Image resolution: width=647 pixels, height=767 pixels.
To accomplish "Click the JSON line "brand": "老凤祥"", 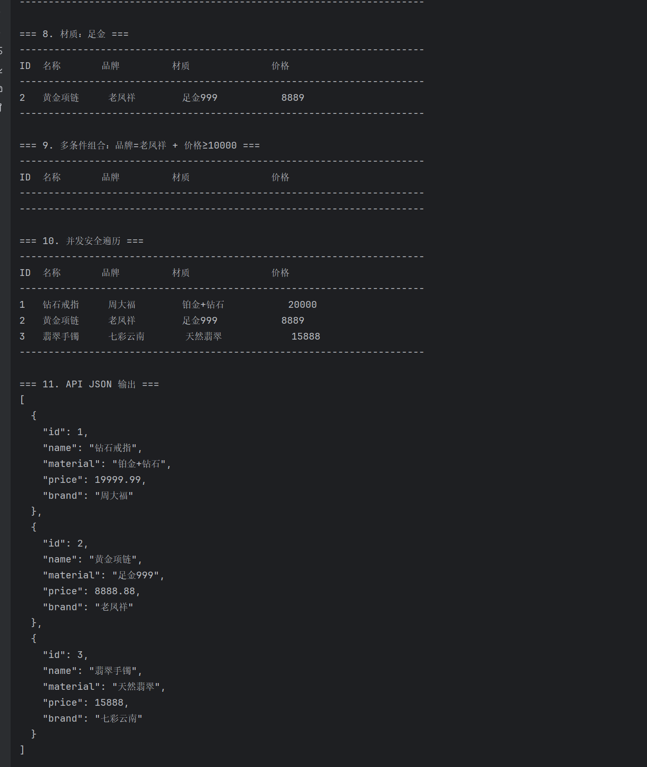I will (x=88, y=607).
